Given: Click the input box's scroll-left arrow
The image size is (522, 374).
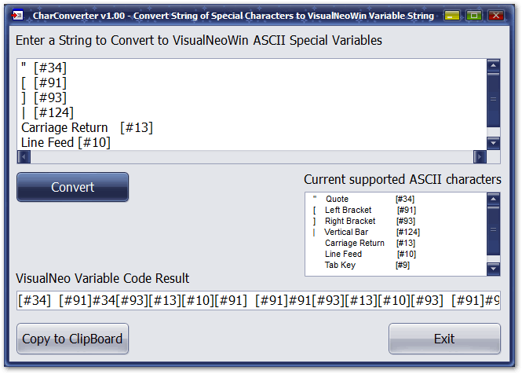Looking at the screenshot, I should point(24,156).
